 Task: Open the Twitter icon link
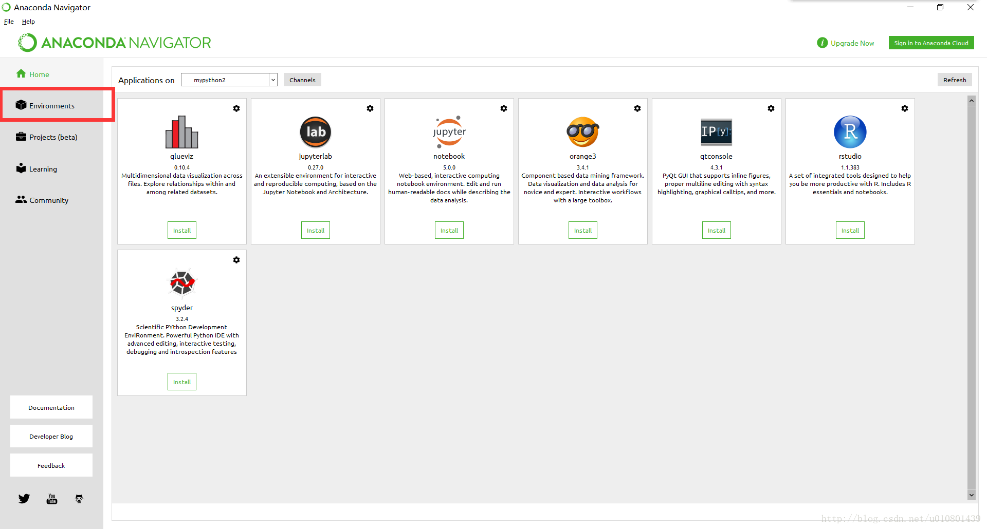(24, 499)
